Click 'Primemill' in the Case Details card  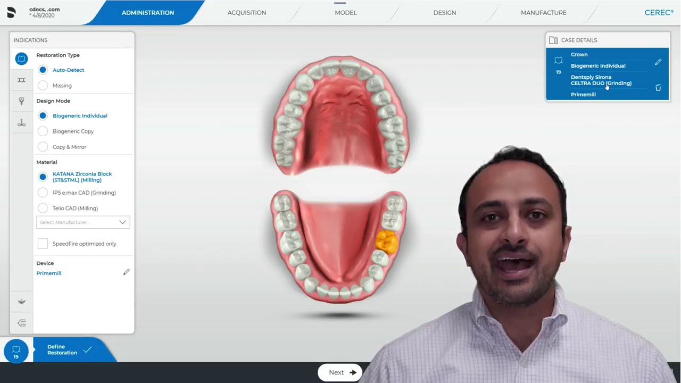[583, 94]
